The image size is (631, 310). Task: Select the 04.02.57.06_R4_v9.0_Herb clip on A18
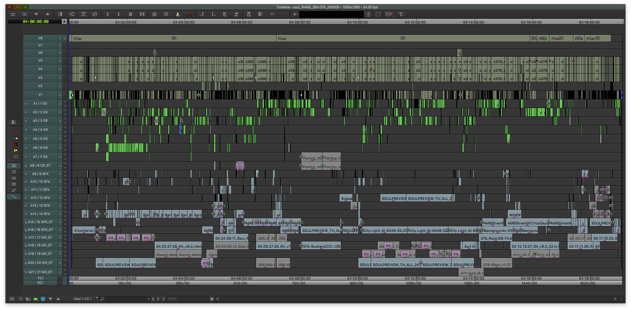click(x=179, y=246)
